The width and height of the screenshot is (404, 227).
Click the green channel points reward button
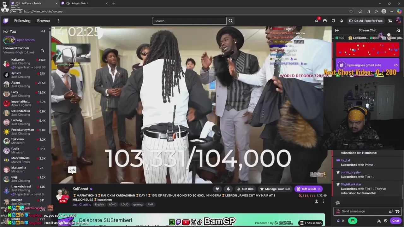[353, 221]
